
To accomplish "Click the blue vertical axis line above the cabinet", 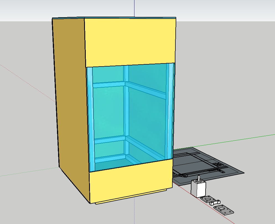I will point(134,8).
